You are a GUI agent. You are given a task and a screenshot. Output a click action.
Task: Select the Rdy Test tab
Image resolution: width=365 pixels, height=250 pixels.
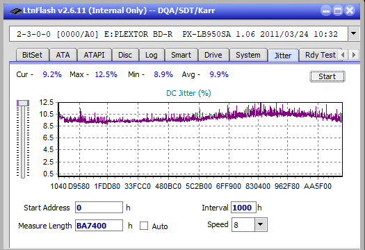(x=320, y=55)
